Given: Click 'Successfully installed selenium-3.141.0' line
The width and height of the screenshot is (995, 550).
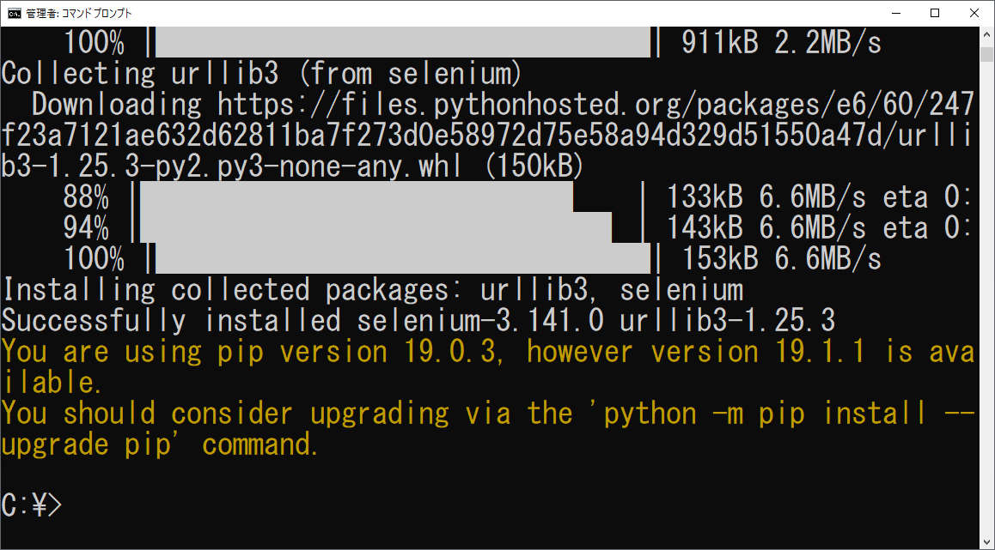Looking at the screenshot, I should click(418, 321).
